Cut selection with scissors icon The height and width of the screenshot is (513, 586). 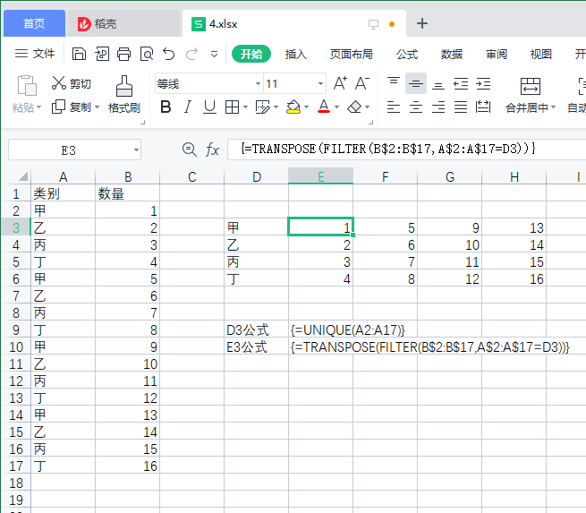tap(59, 83)
